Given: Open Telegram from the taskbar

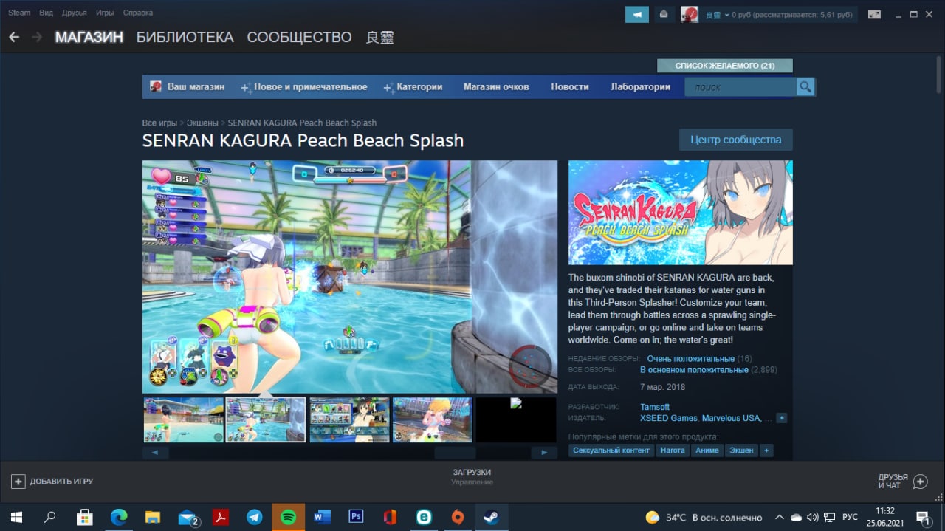Looking at the screenshot, I should pyautogui.click(x=254, y=517).
